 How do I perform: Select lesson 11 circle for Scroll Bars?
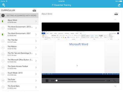3,87
